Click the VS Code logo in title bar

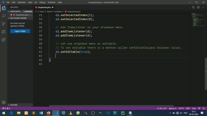pos(3,2)
